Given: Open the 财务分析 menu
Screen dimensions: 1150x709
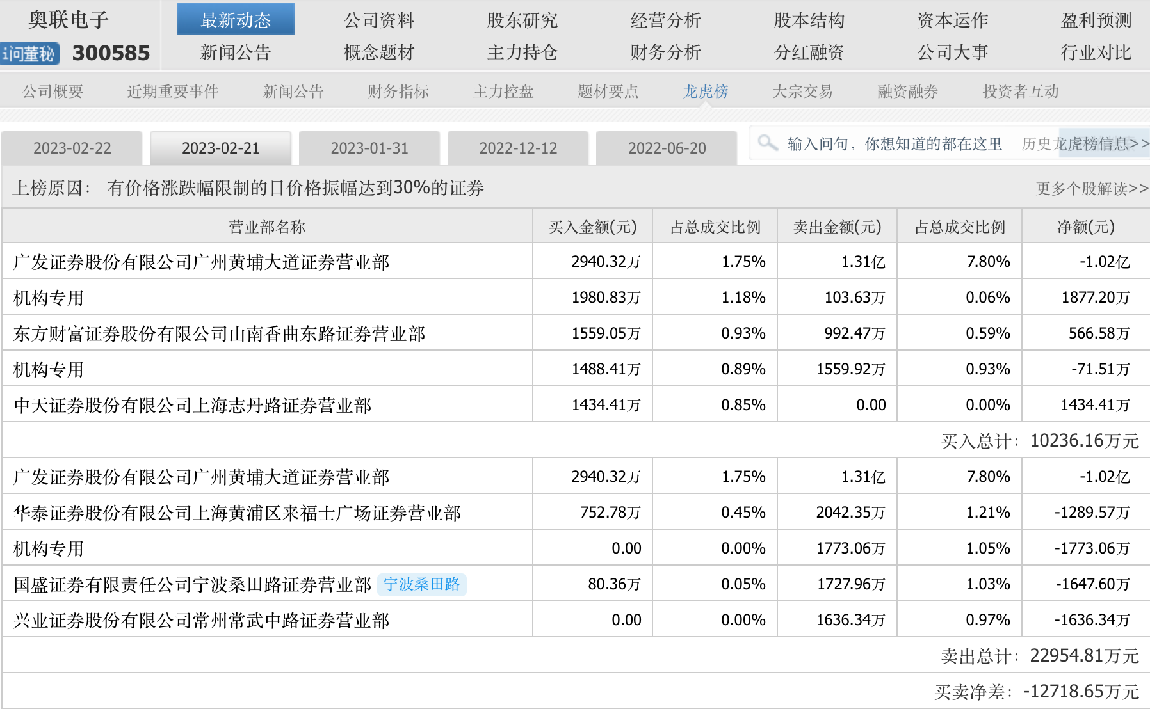Looking at the screenshot, I should click(666, 52).
